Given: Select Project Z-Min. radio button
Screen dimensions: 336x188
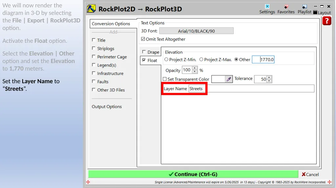Looking at the screenshot, I should click(166, 60).
